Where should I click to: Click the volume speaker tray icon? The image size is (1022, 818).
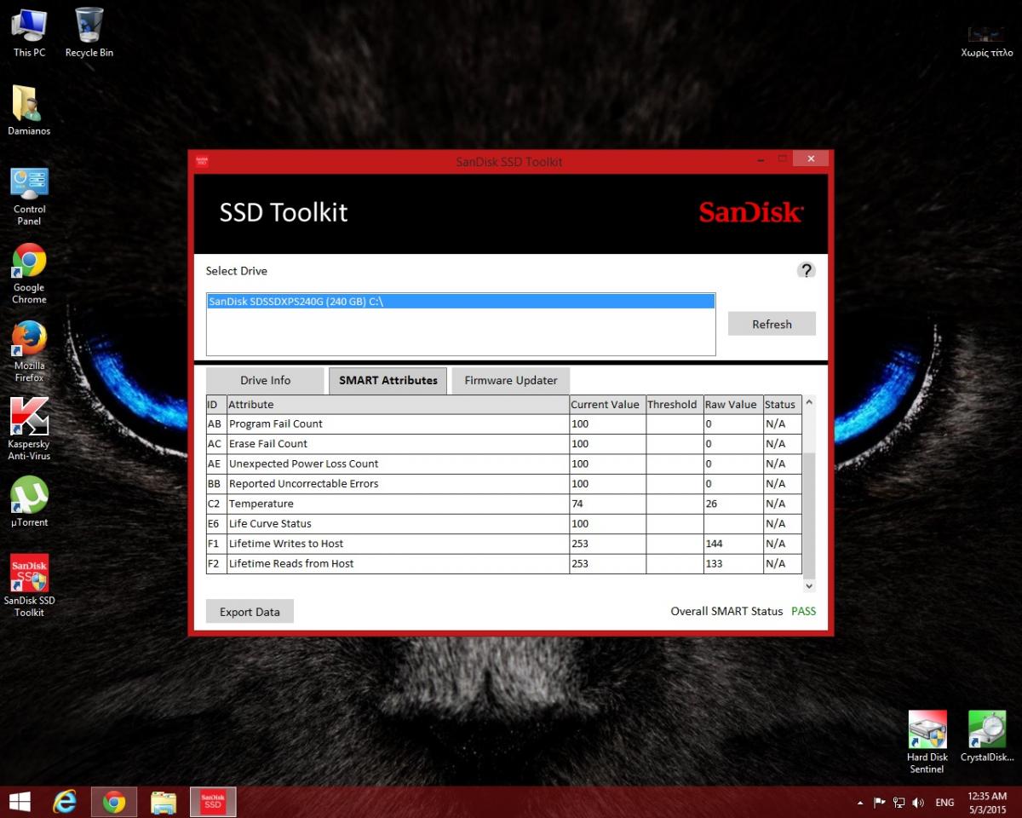coord(918,803)
